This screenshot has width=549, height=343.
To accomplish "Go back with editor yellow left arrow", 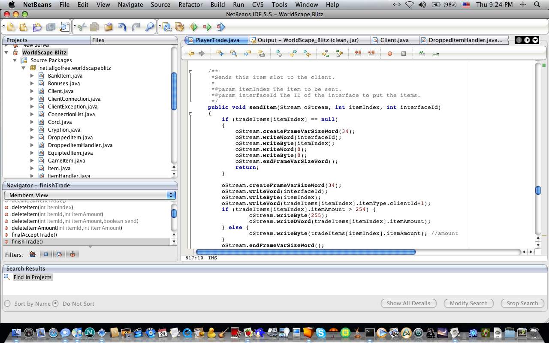I will [x=191, y=54].
